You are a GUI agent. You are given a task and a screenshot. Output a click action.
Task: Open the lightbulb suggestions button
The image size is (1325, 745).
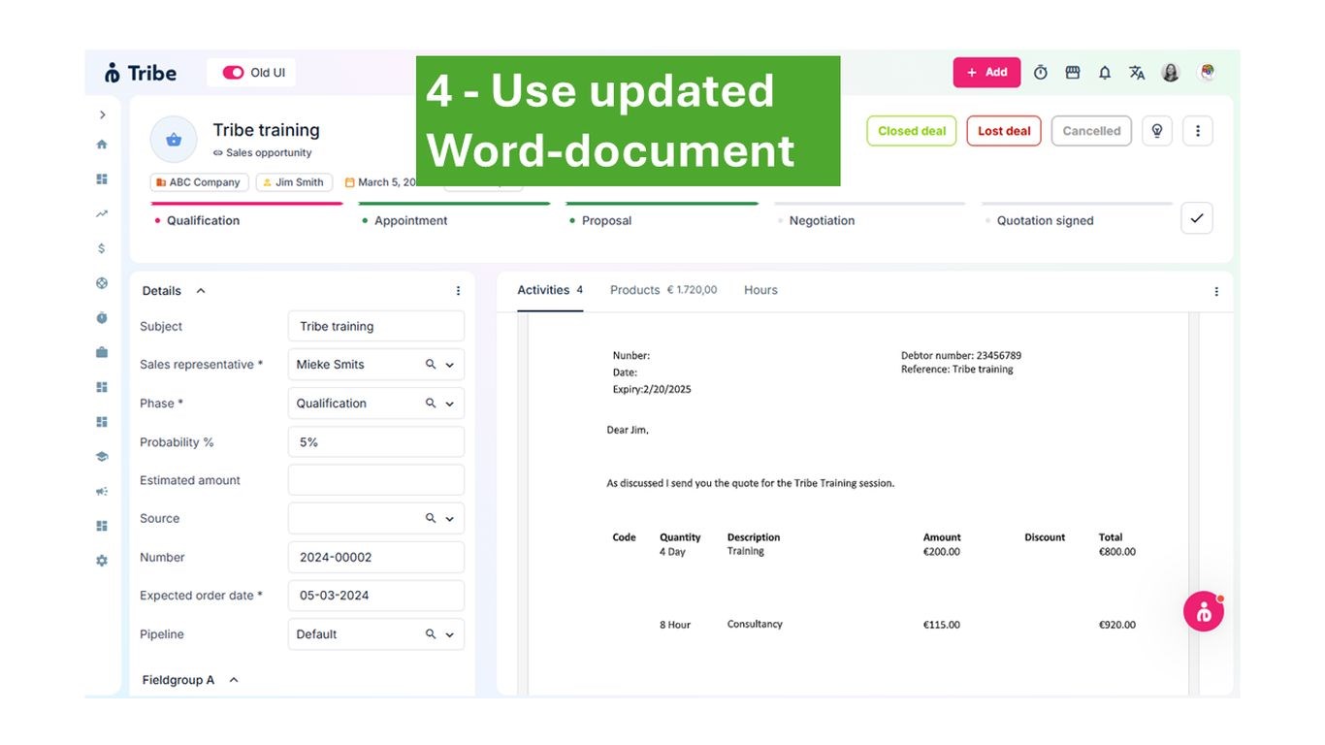coord(1157,131)
